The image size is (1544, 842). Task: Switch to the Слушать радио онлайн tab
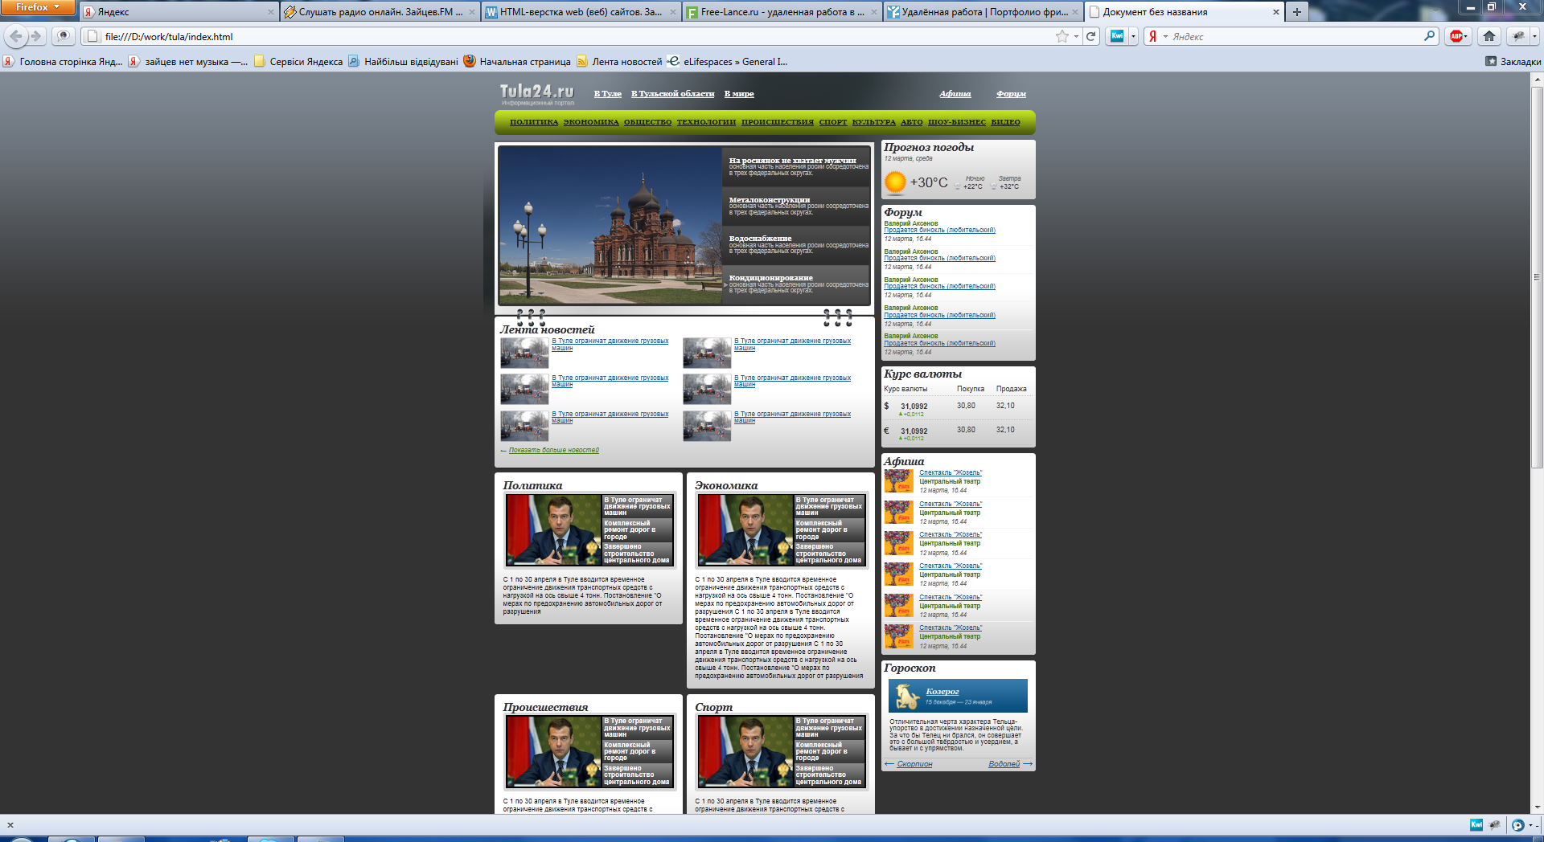tap(380, 12)
